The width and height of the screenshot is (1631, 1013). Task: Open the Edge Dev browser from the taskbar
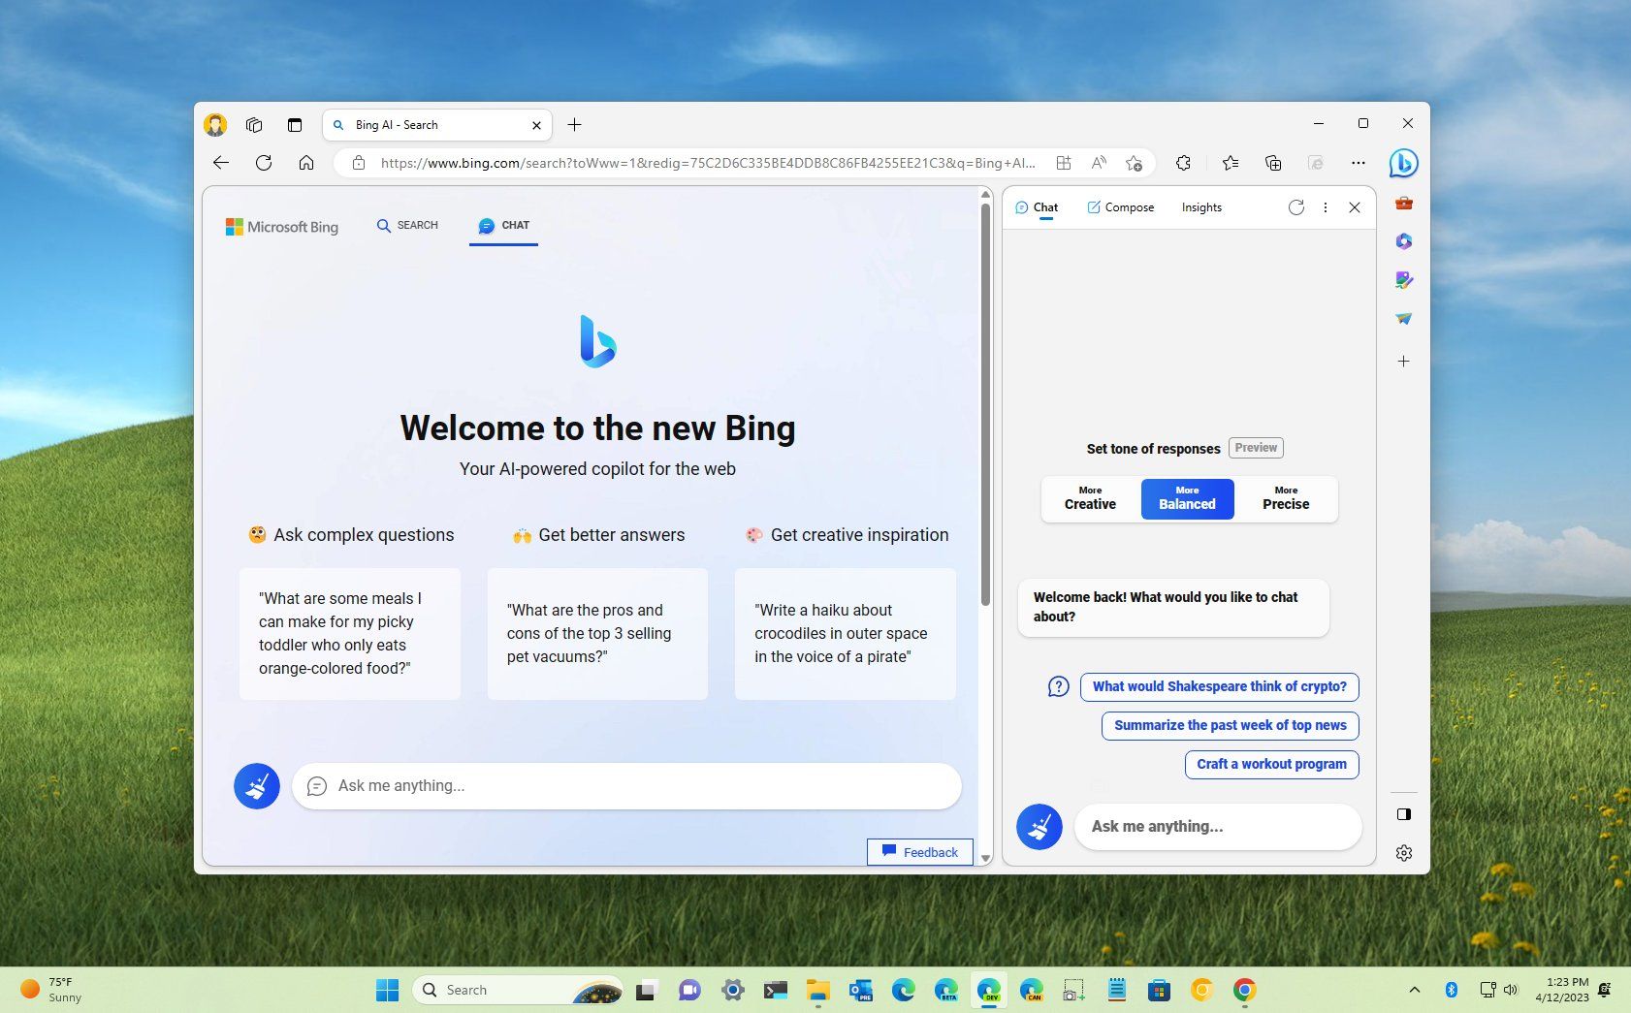click(x=988, y=990)
